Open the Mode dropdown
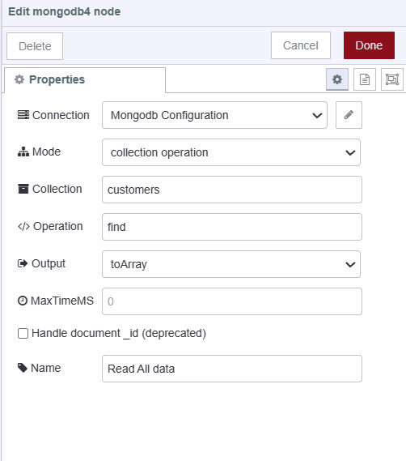The image size is (406, 461). tap(231, 152)
